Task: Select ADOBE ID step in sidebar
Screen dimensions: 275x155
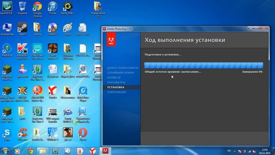Action: (x=113, y=77)
